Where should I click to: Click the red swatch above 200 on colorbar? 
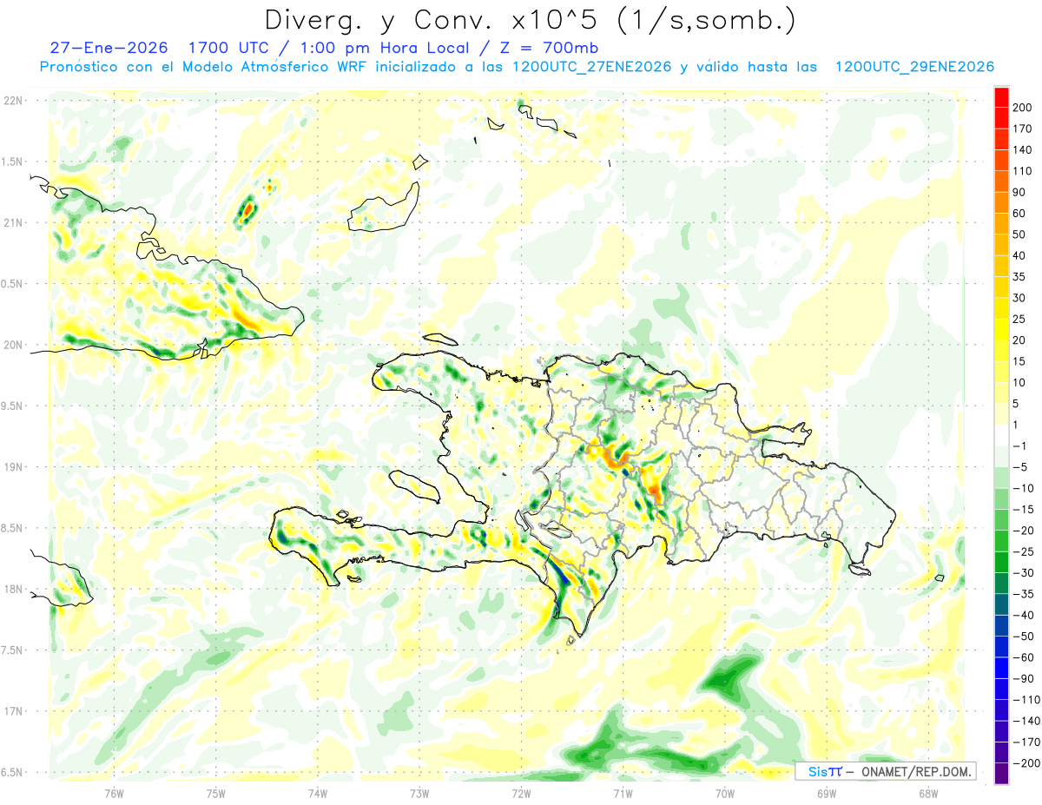coord(1001,97)
